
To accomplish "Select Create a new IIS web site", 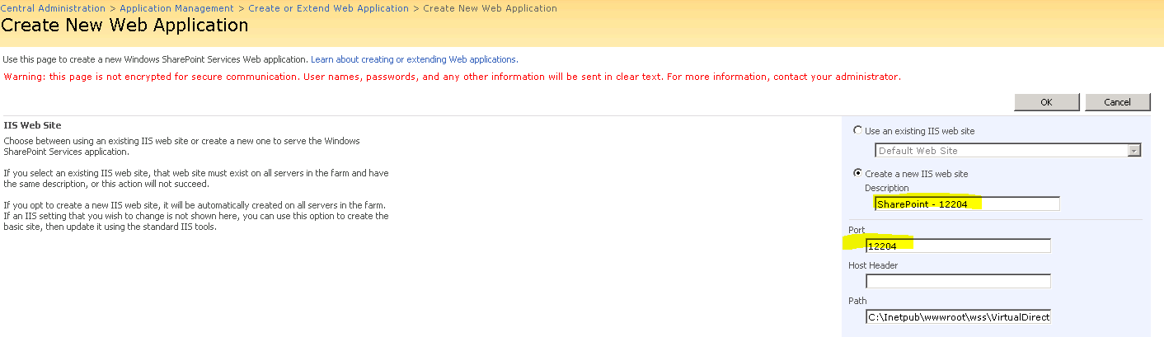I will tap(858, 174).
